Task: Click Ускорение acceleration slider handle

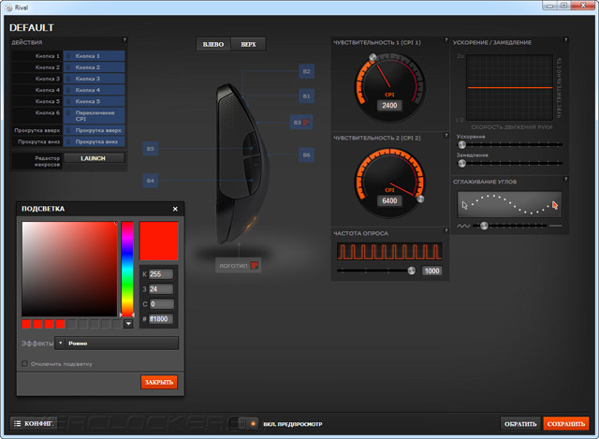Action: 461,145
